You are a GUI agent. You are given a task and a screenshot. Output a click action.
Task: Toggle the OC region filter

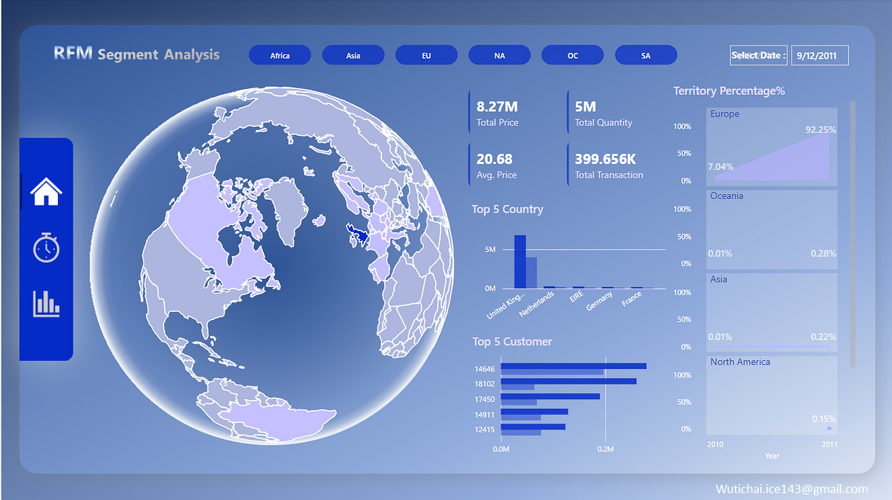(x=572, y=54)
